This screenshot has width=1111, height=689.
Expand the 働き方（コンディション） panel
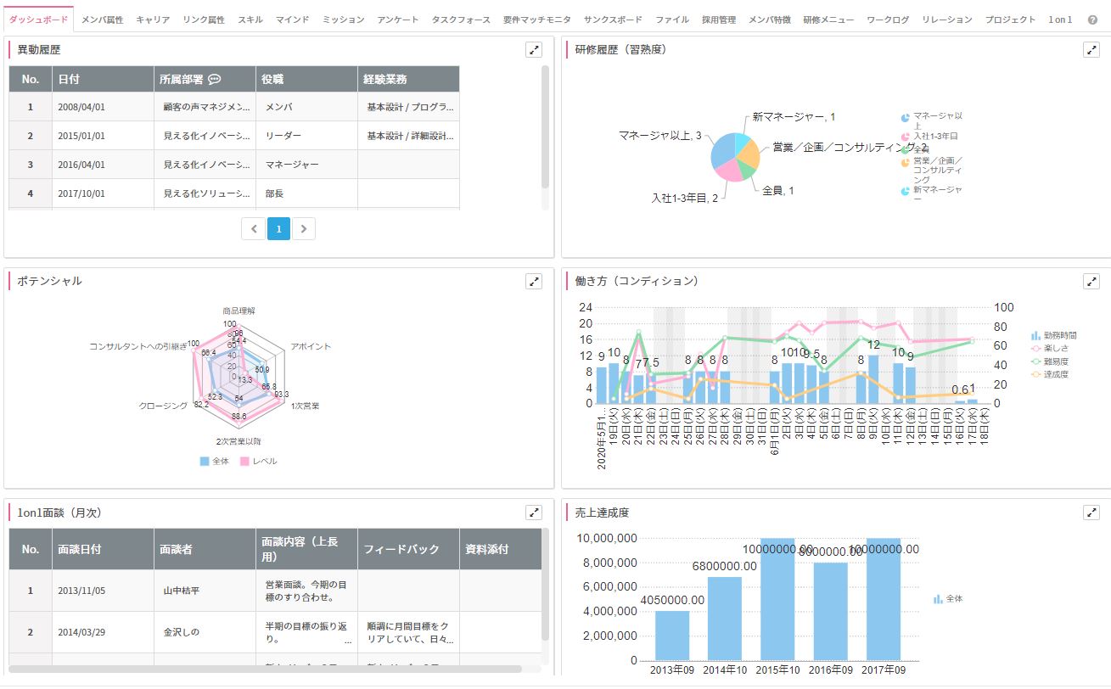tap(1091, 281)
